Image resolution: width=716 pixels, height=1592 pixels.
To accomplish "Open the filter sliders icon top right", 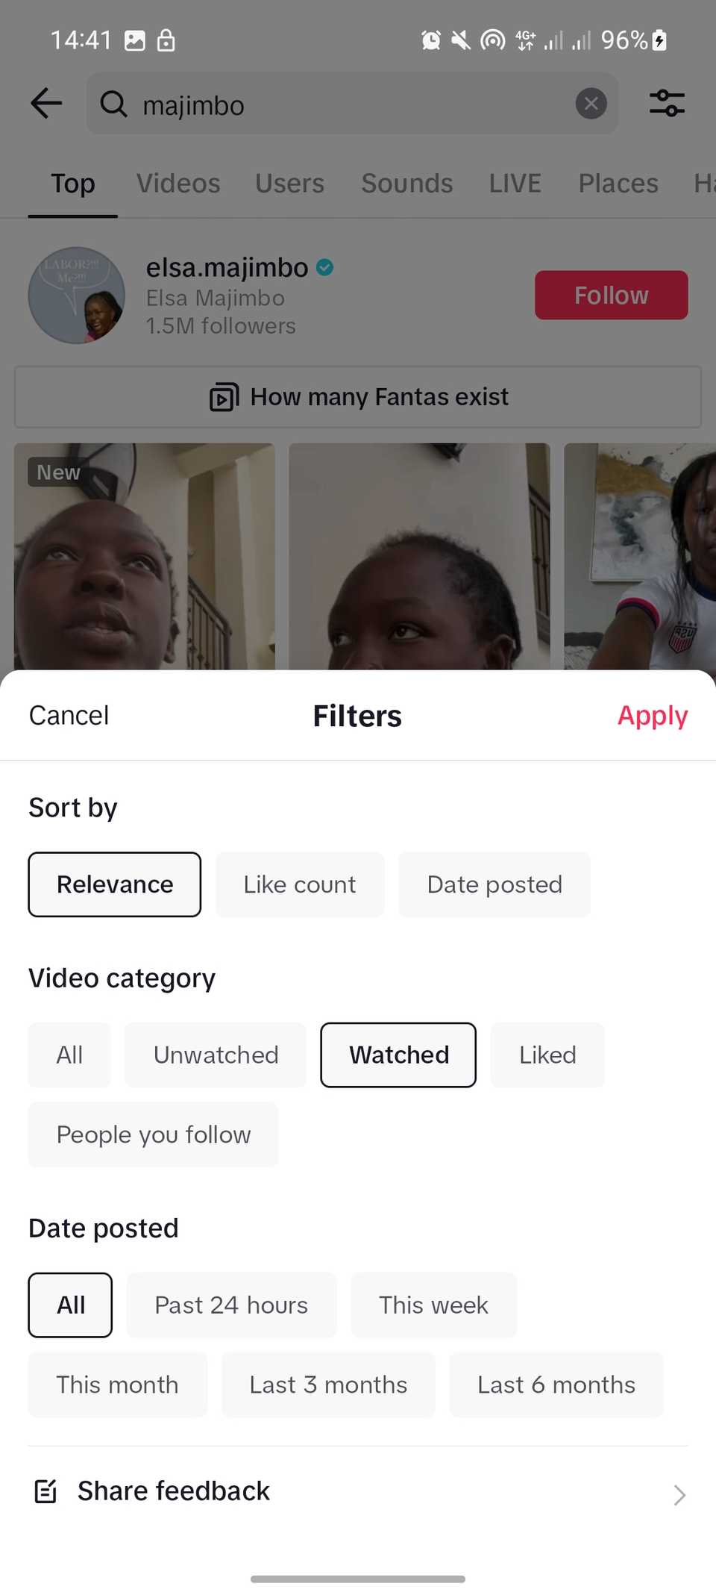I will tap(666, 104).
